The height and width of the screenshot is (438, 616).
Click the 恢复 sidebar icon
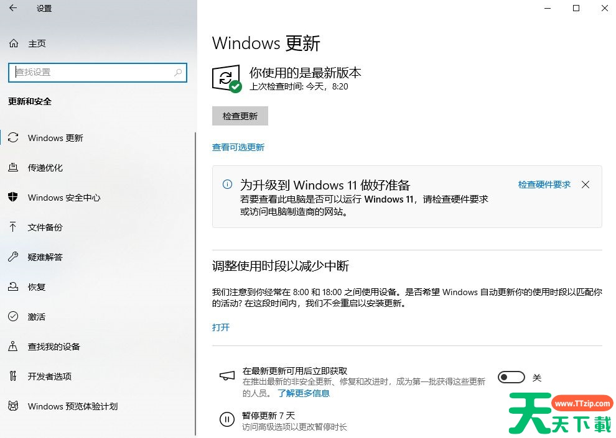[13, 286]
